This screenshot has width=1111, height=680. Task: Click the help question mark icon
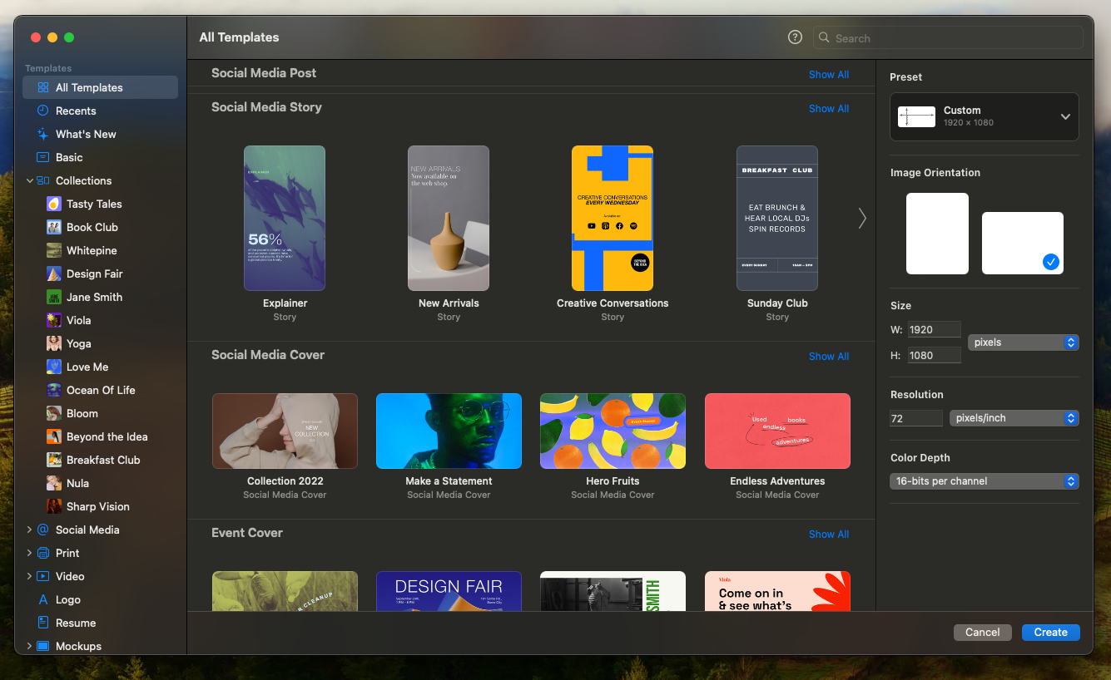pos(795,37)
